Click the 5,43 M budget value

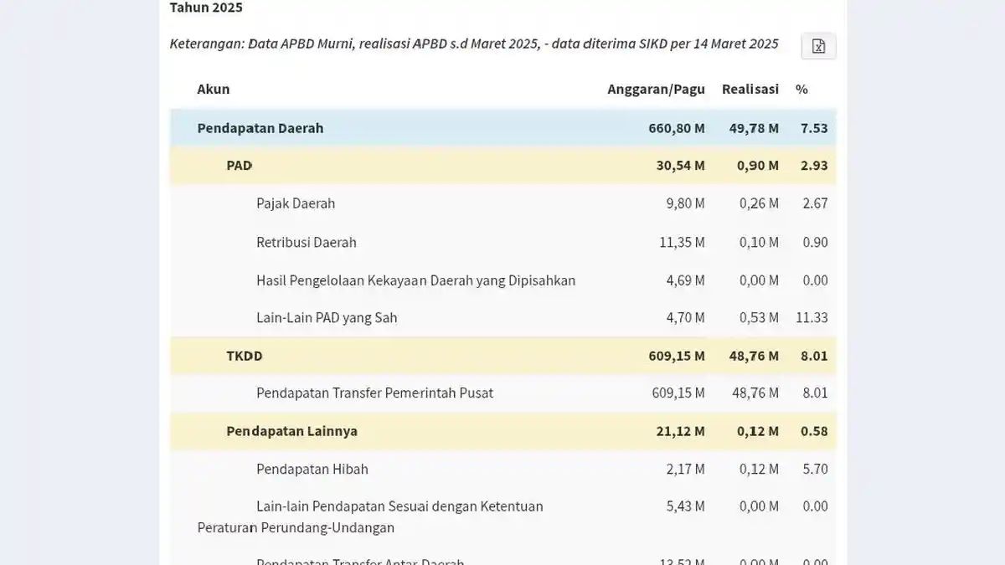(x=685, y=506)
